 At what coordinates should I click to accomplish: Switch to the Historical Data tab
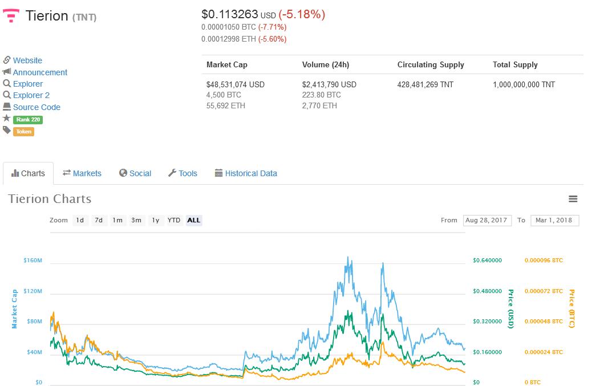point(246,173)
